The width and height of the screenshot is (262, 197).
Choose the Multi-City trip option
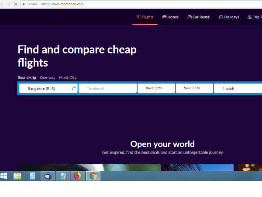tap(68, 77)
